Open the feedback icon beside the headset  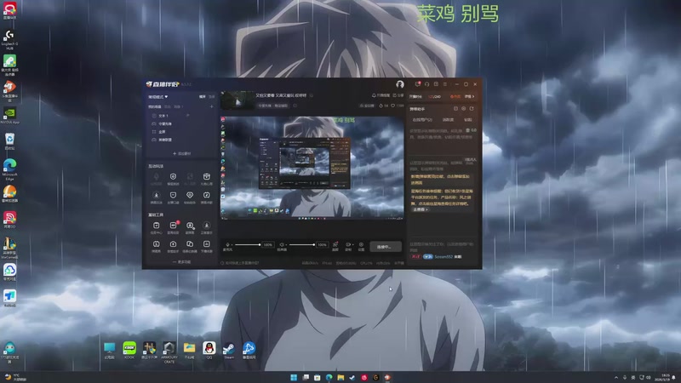[x=436, y=83]
